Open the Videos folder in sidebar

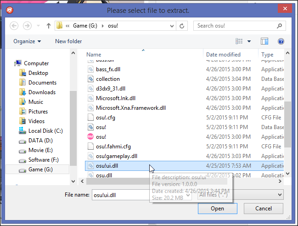[36, 121]
